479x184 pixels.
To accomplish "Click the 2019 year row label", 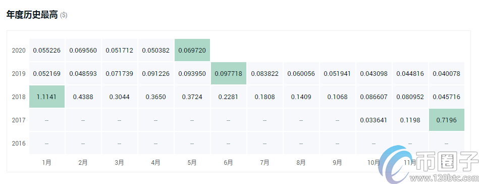I will pos(19,73).
